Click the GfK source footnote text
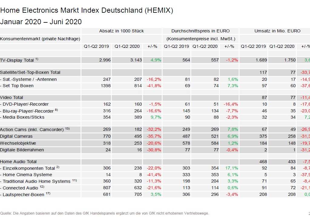This screenshot has width=310, height=217. pos(104,213)
